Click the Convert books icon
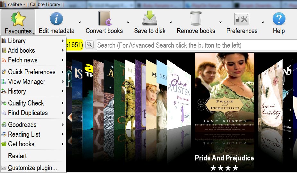The height and width of the screenshot is (173, 297). pyautogui.click(x=105, y=18)
